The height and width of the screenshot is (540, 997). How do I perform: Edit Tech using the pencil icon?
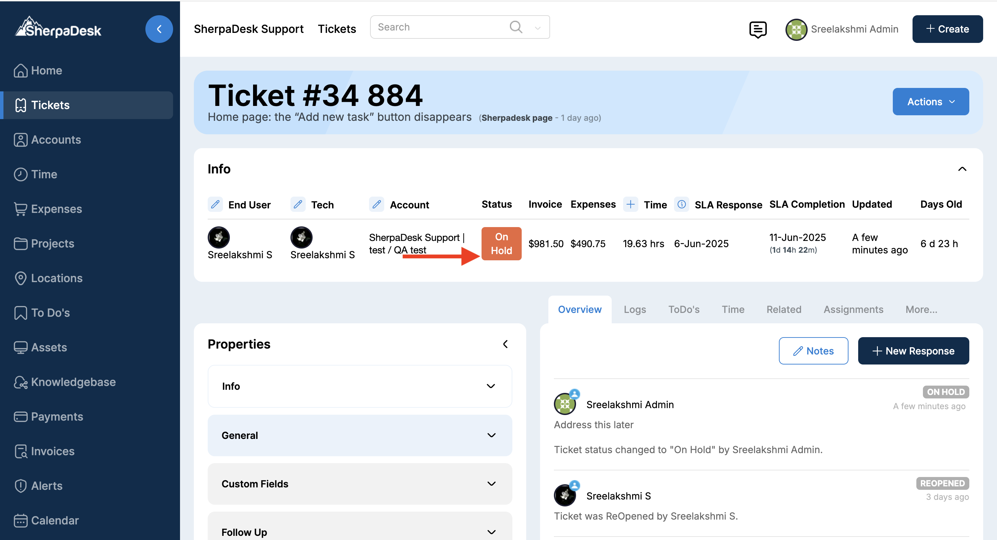(298, 204)
